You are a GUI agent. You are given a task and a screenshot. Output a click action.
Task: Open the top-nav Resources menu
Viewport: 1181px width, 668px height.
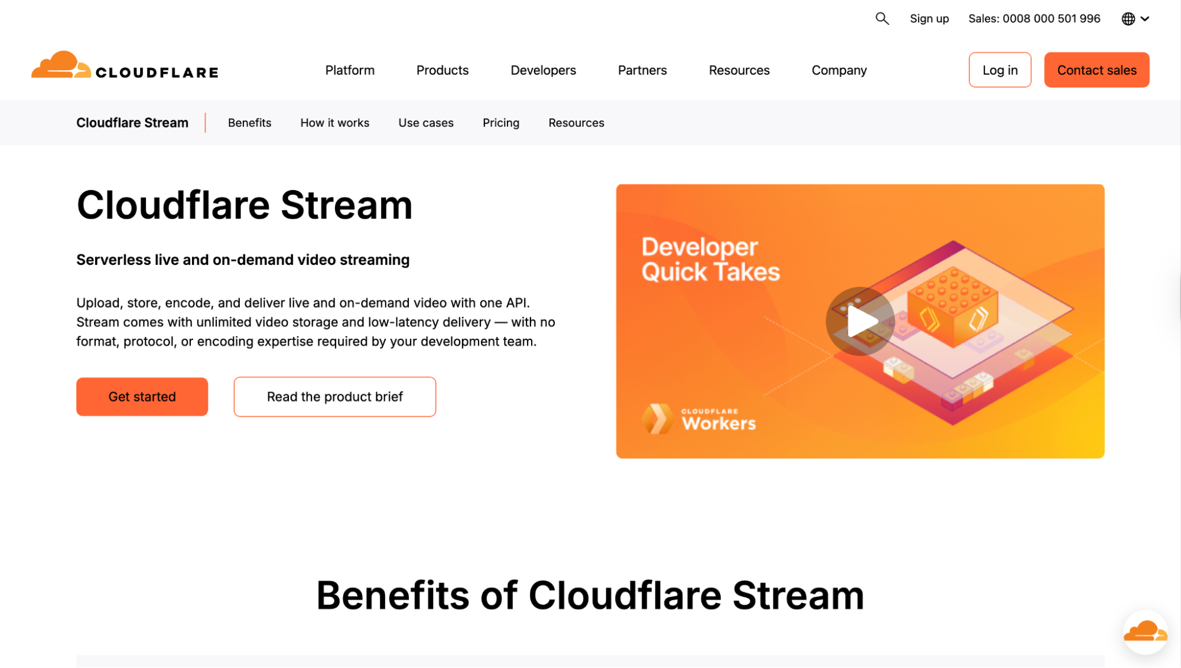point(739,70)
